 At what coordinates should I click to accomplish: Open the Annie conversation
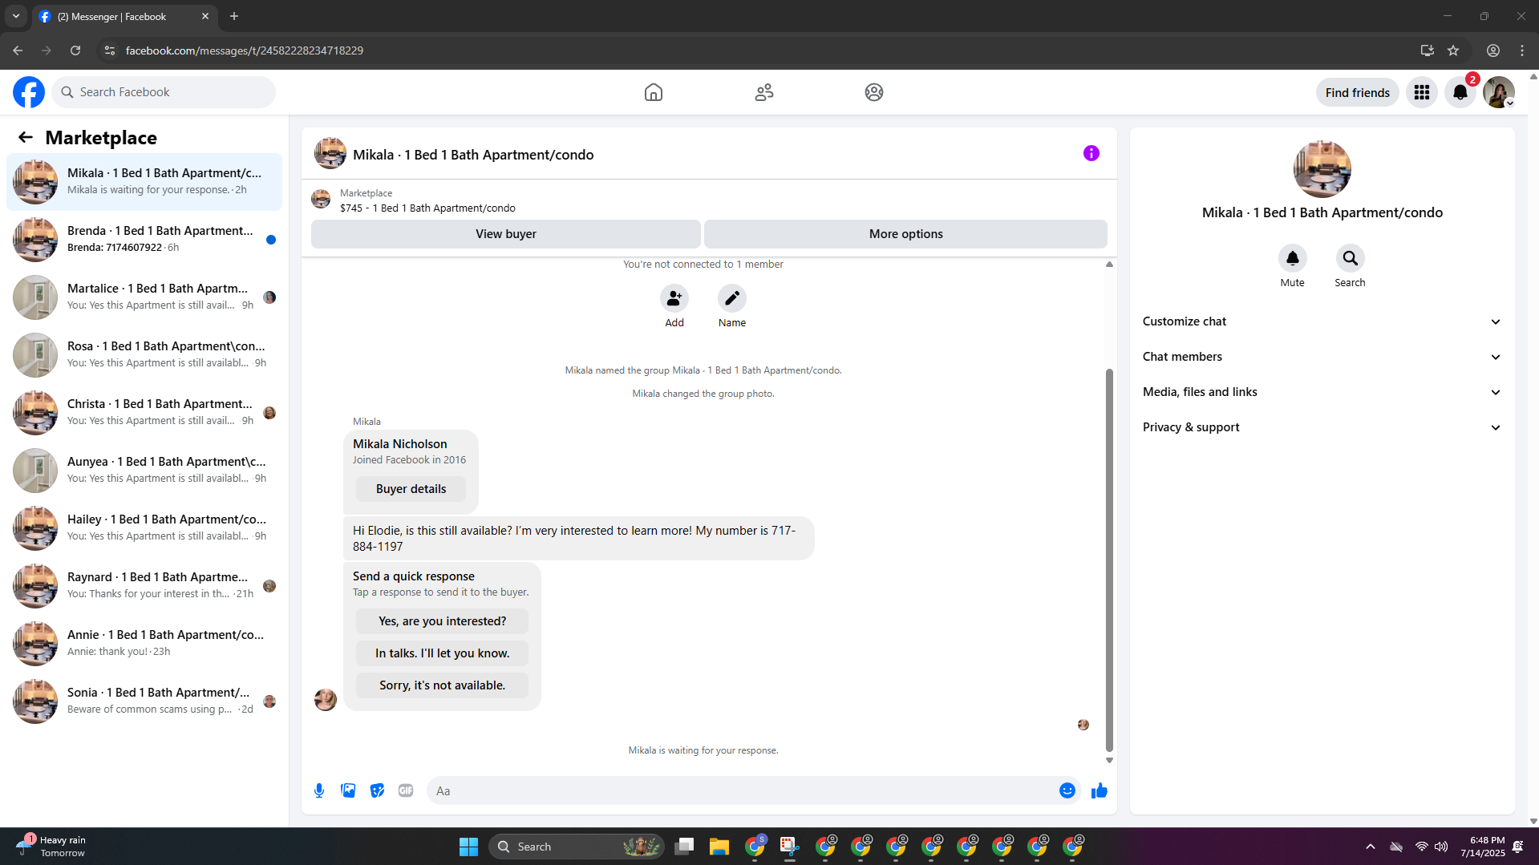click(144, 643)
